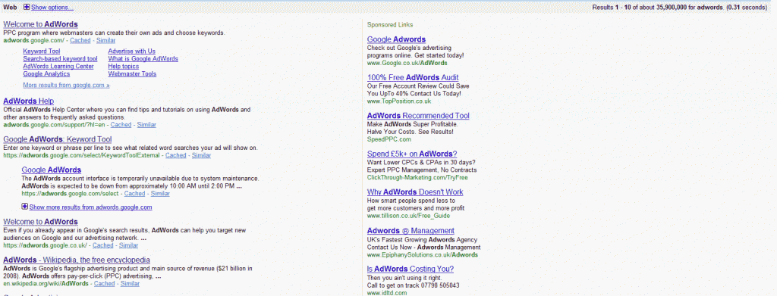The image size is (777, 296).
Task: Click ClickThrough-Marketing.com/TryFree URL text
Action: [x=417, y=177]
